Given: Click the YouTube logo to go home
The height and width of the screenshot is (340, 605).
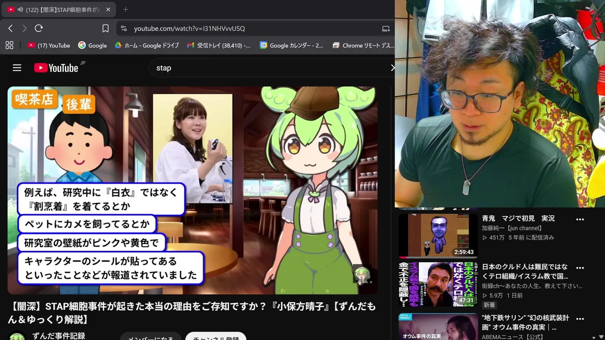Looking at the screenshot, I should (x=56, y=68).
